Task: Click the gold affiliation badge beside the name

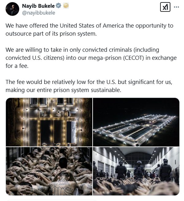Action: point(65,6)
